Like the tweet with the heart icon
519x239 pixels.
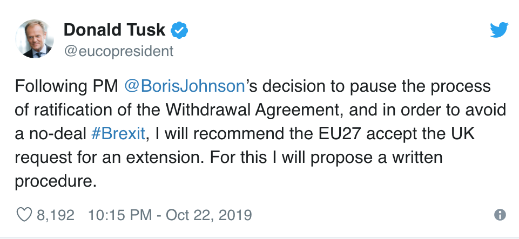24,215
